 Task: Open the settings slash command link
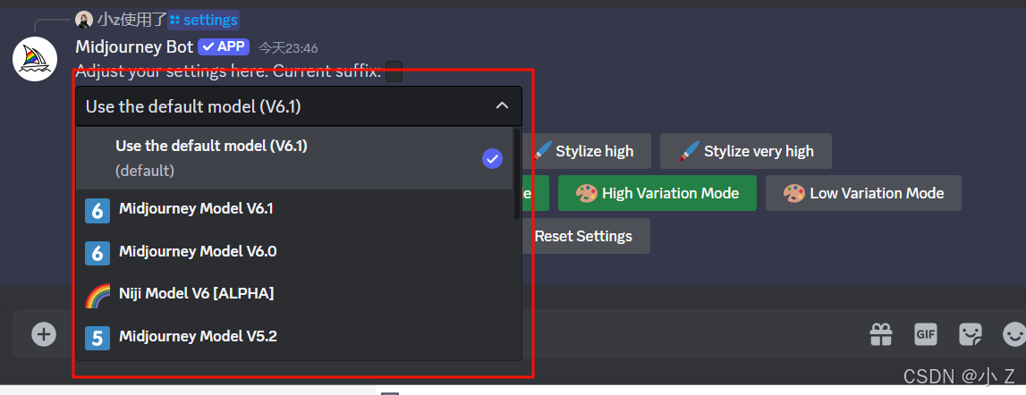coord(203,21)
